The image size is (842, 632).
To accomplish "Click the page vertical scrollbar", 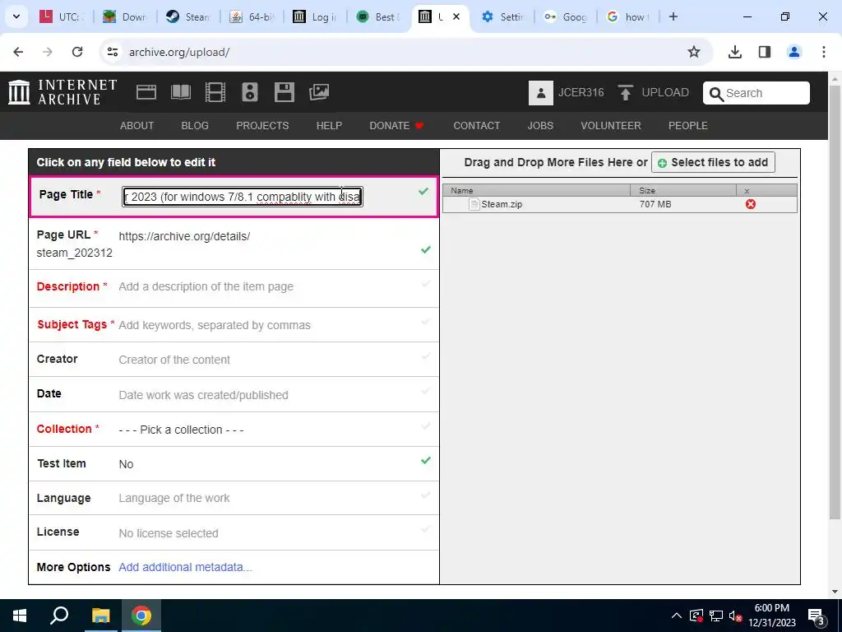I will pos(835,301).
